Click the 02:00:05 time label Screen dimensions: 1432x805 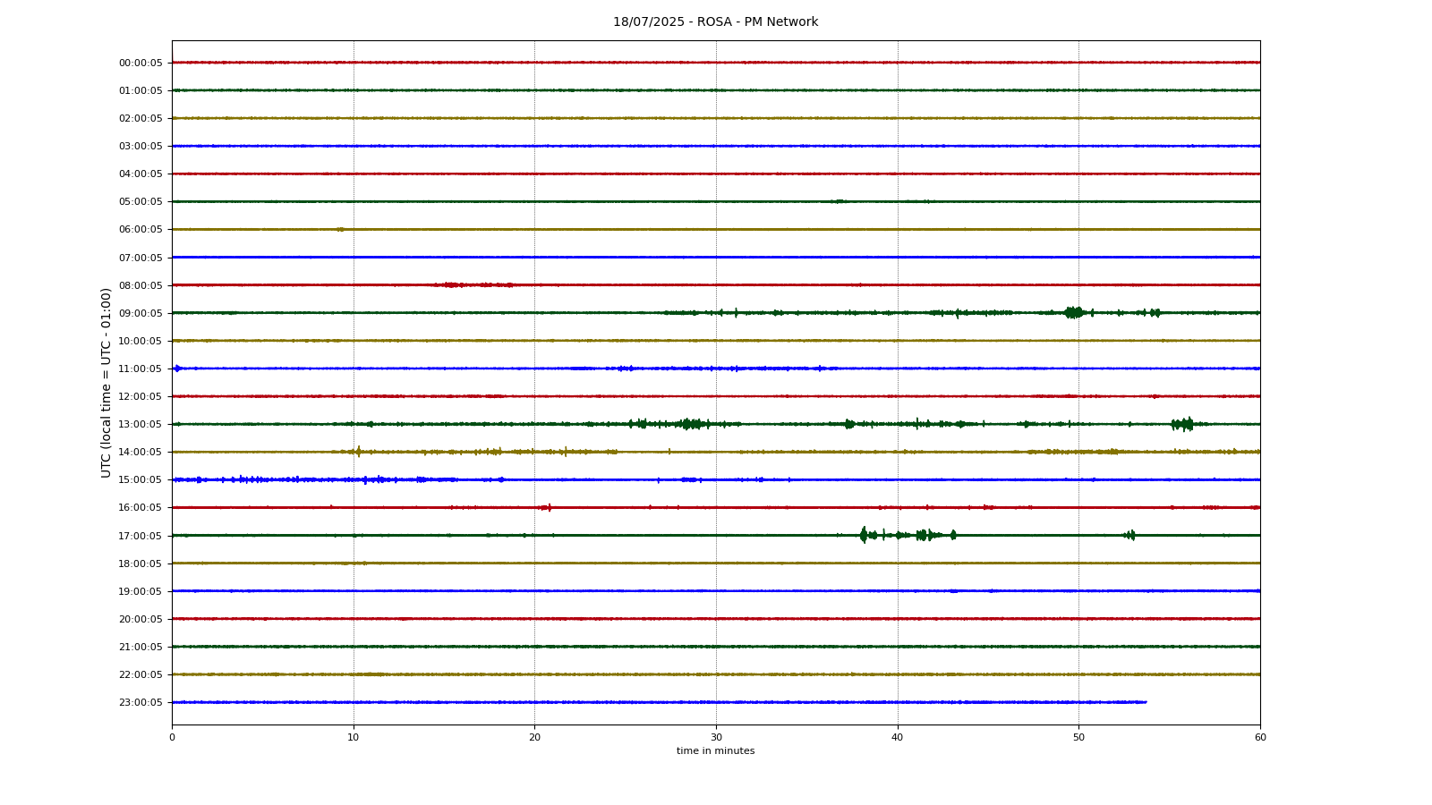click(x=141, y=118)
